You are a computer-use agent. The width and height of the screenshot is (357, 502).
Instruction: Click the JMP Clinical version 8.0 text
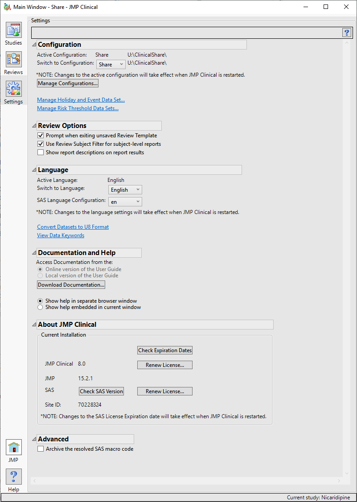[x=82, y=364]
